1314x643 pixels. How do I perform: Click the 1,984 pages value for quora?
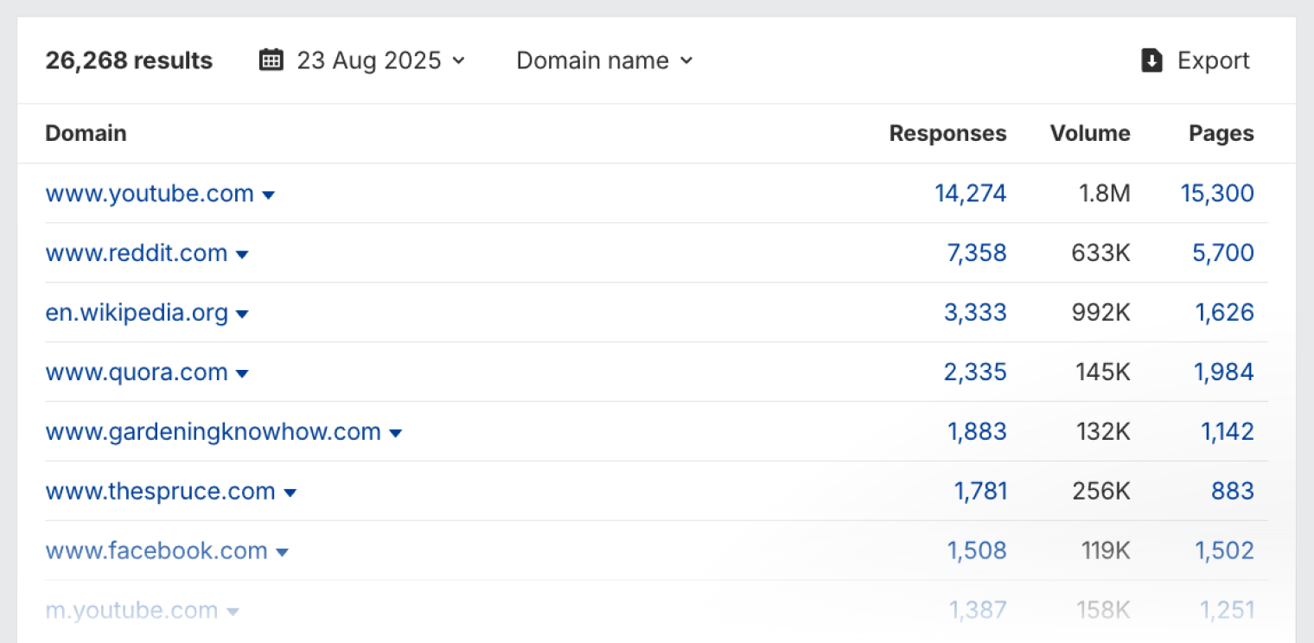[x=1225, y=372]
